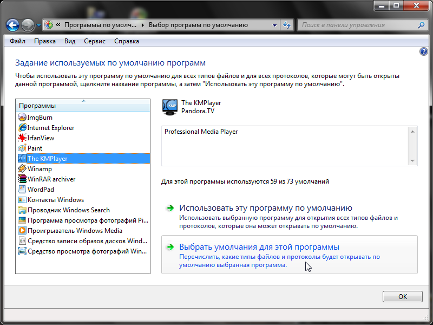The width and height of the screenshot is (433, 325).
Task: Click the Internet Explorer icon in list
Action: click(22, 127)
